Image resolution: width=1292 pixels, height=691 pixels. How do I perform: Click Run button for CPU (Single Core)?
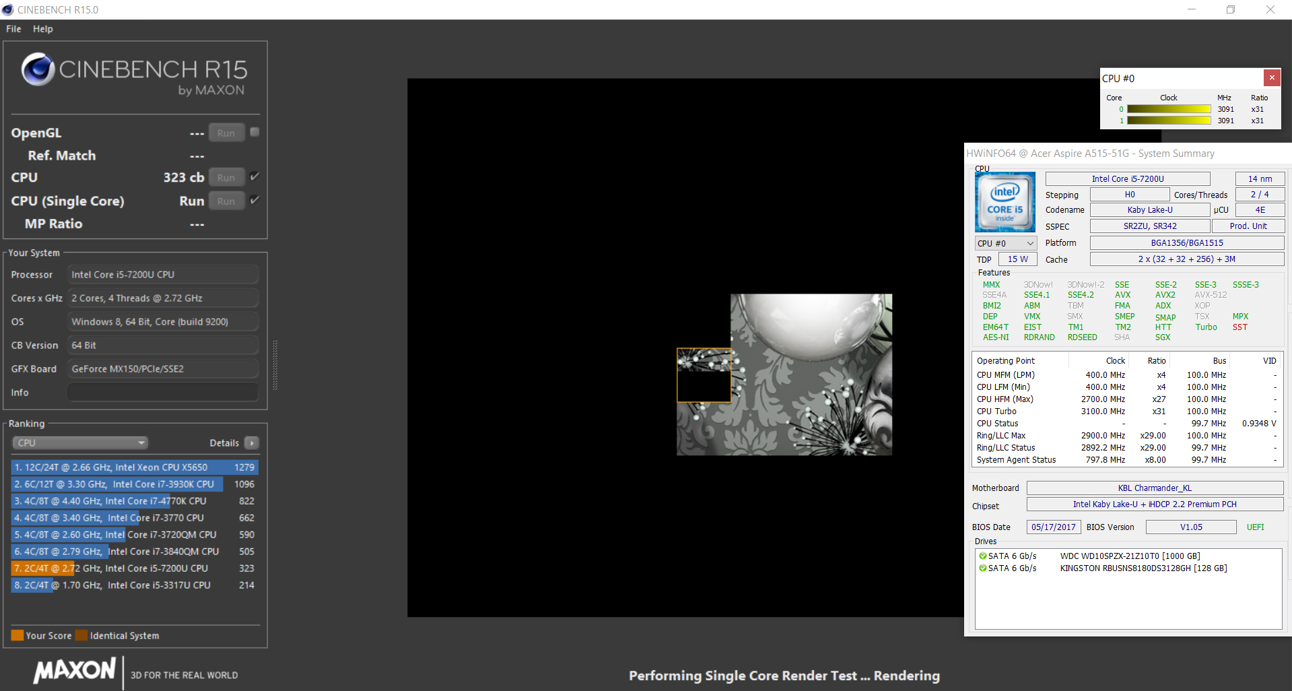226,201
